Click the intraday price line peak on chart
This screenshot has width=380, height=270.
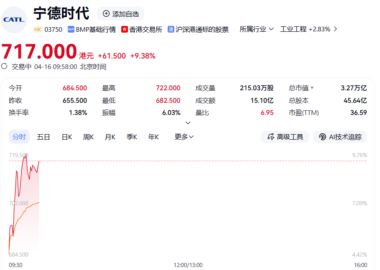coord(25,156)
